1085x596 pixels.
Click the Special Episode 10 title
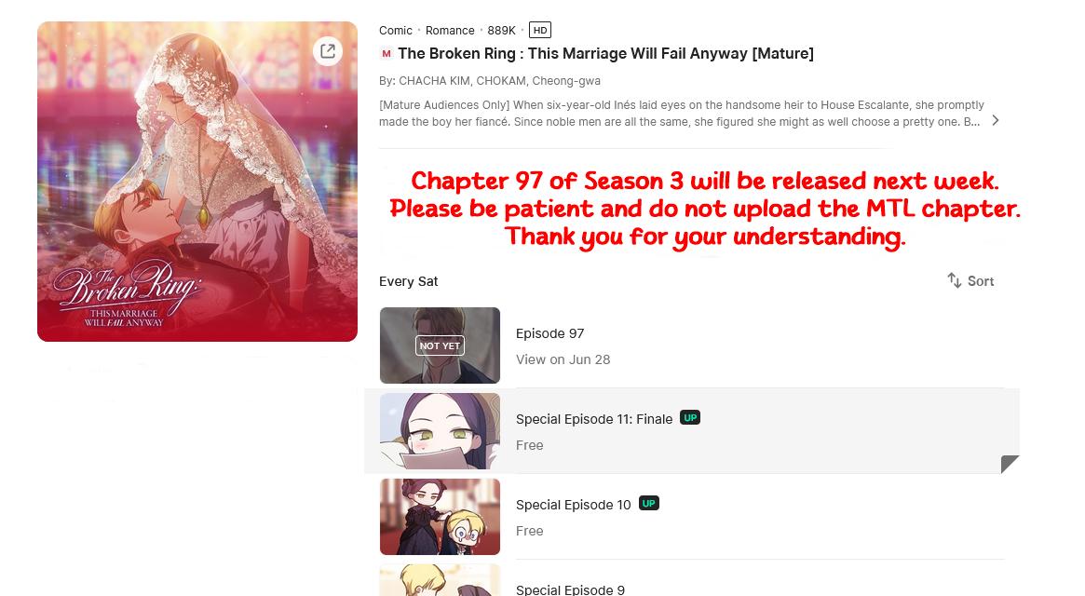[x=574, y=505]
